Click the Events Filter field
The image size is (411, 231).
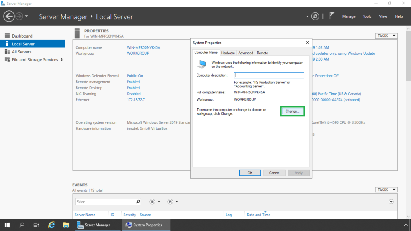pyautogui.click(x=106, y=202)
